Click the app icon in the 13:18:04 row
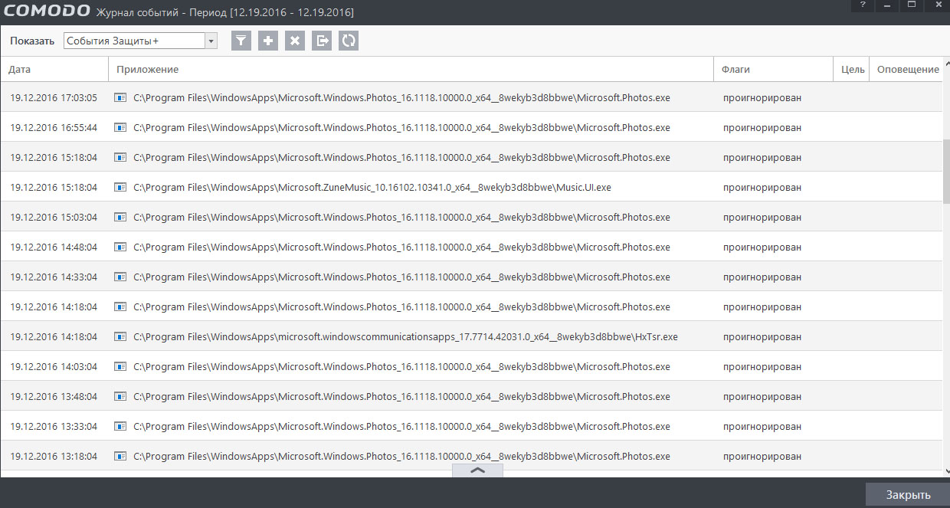The image size is (950, 508). [120, 456]
